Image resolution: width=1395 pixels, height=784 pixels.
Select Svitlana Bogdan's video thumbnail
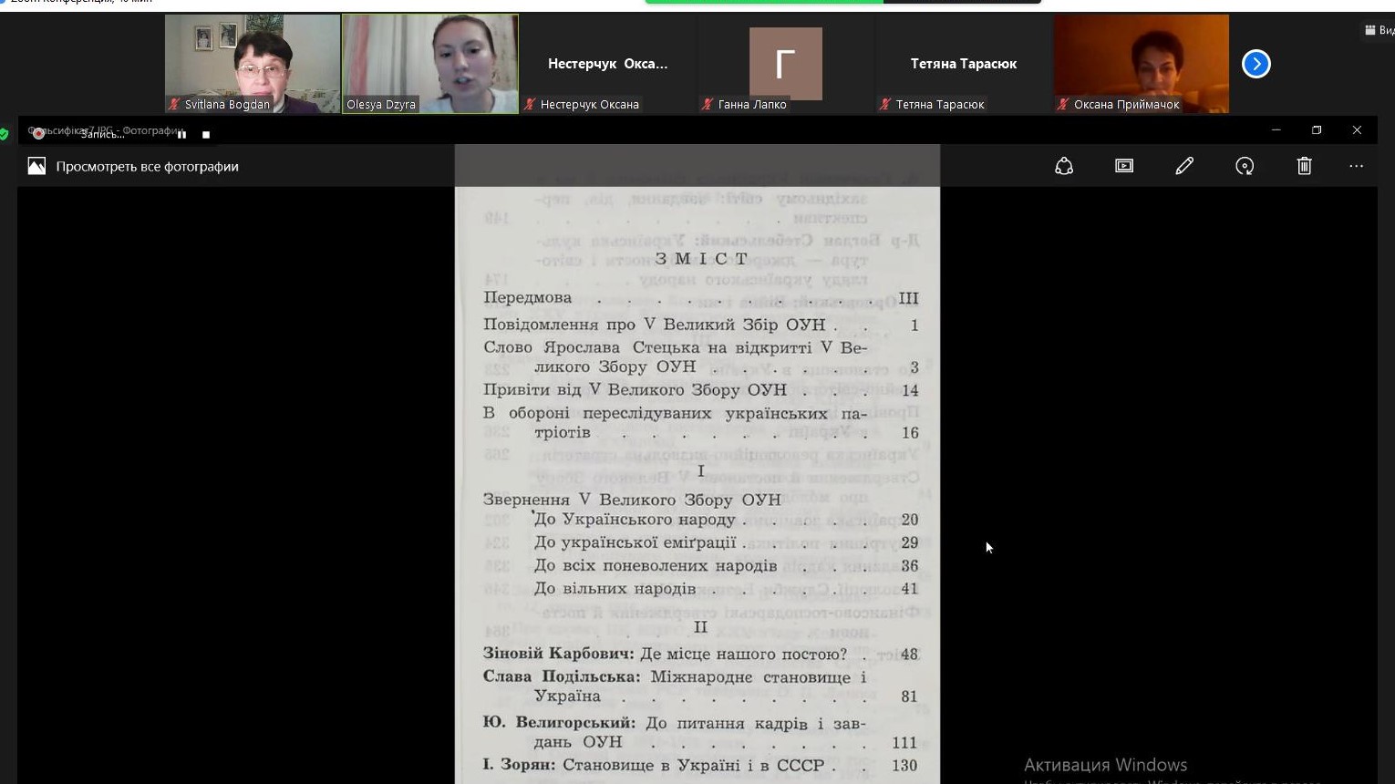click(253, 63)
